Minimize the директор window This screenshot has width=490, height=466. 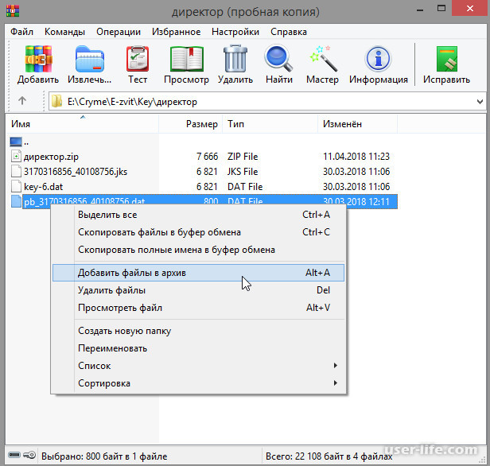pyautogui.click(x=420, y=10)
